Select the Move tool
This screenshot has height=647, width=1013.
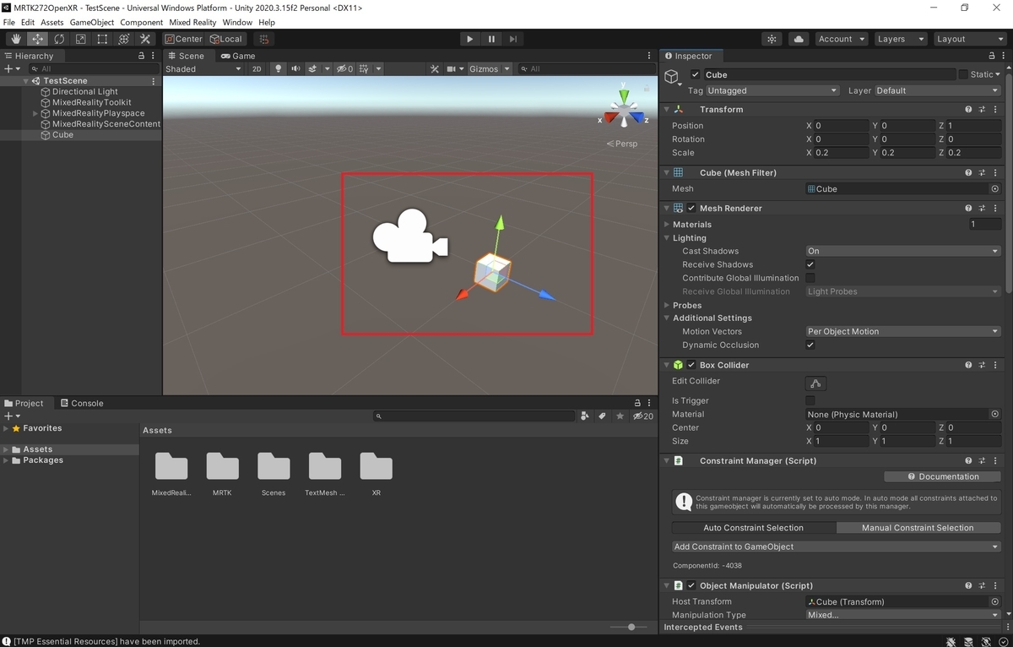[x=38, y=39]
